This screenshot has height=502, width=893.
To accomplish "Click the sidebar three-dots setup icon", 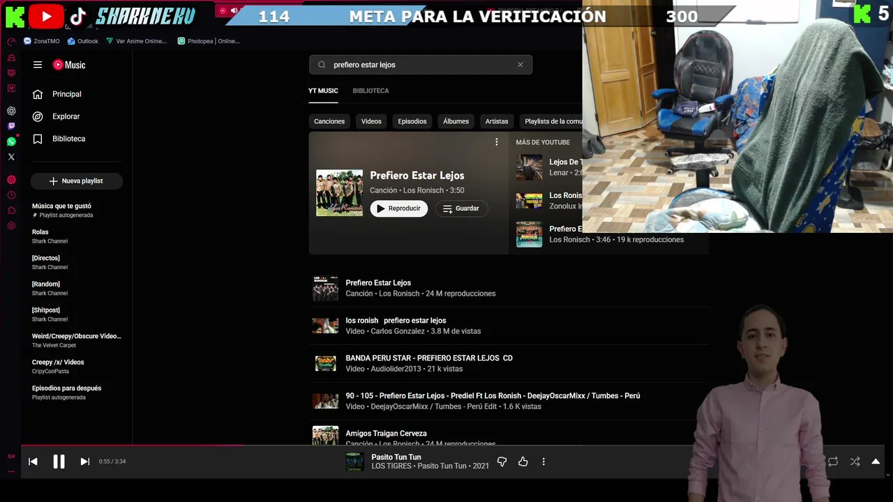I will (x=11, y=471).
